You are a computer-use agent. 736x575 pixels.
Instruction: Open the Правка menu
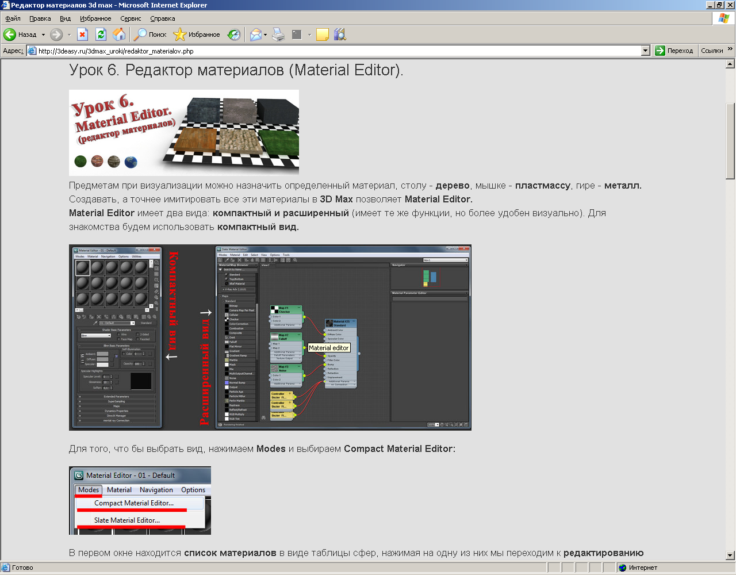[x=40, y=18]
